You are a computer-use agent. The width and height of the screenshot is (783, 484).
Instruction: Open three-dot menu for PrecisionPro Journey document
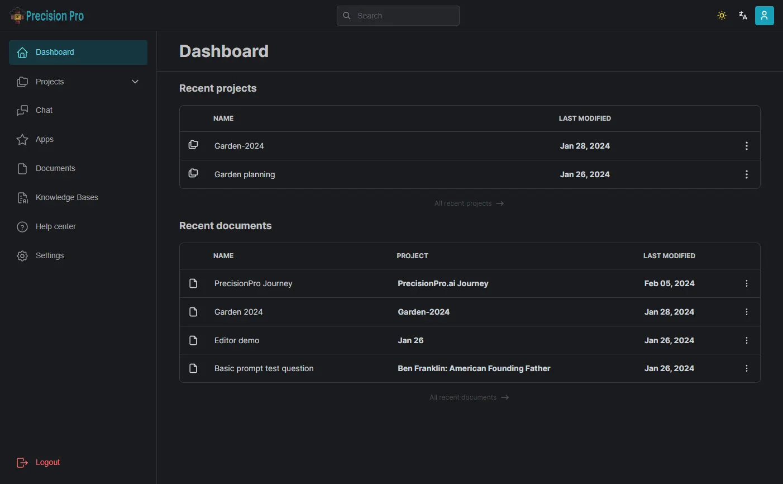pos(746,283)
